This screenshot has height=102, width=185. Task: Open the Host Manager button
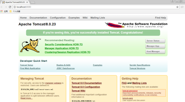coord(155,52)
